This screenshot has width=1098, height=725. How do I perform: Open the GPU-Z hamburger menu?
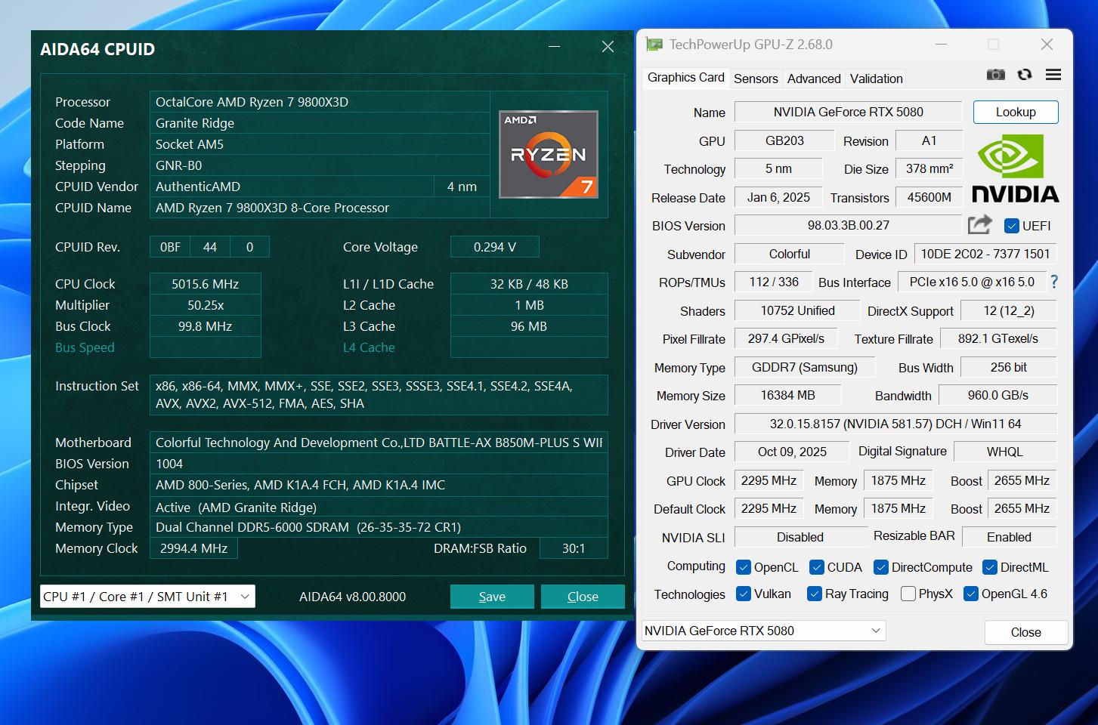pyautogui.click(x=1053, y=75)
